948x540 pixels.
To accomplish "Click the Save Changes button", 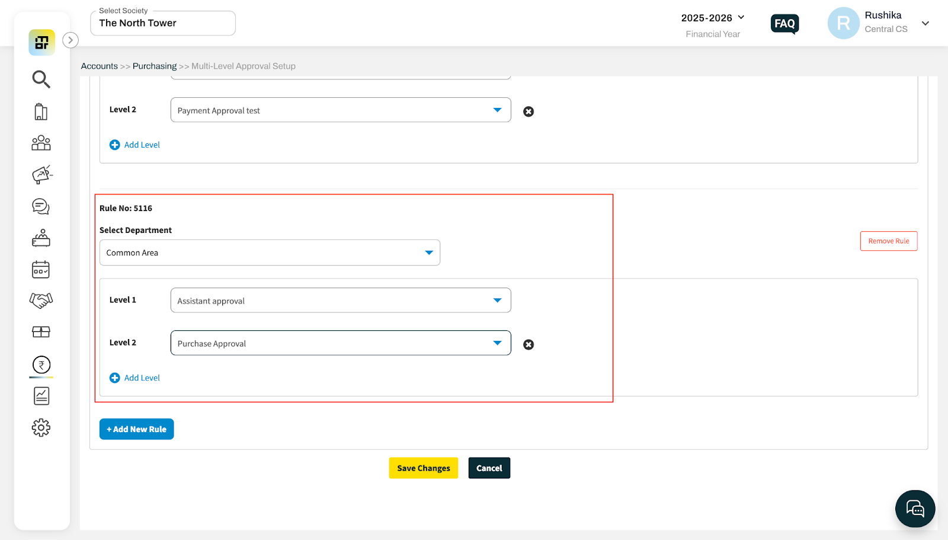I will coord(423,468).
